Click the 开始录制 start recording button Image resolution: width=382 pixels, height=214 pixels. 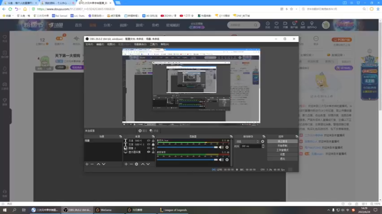[282, 146]
